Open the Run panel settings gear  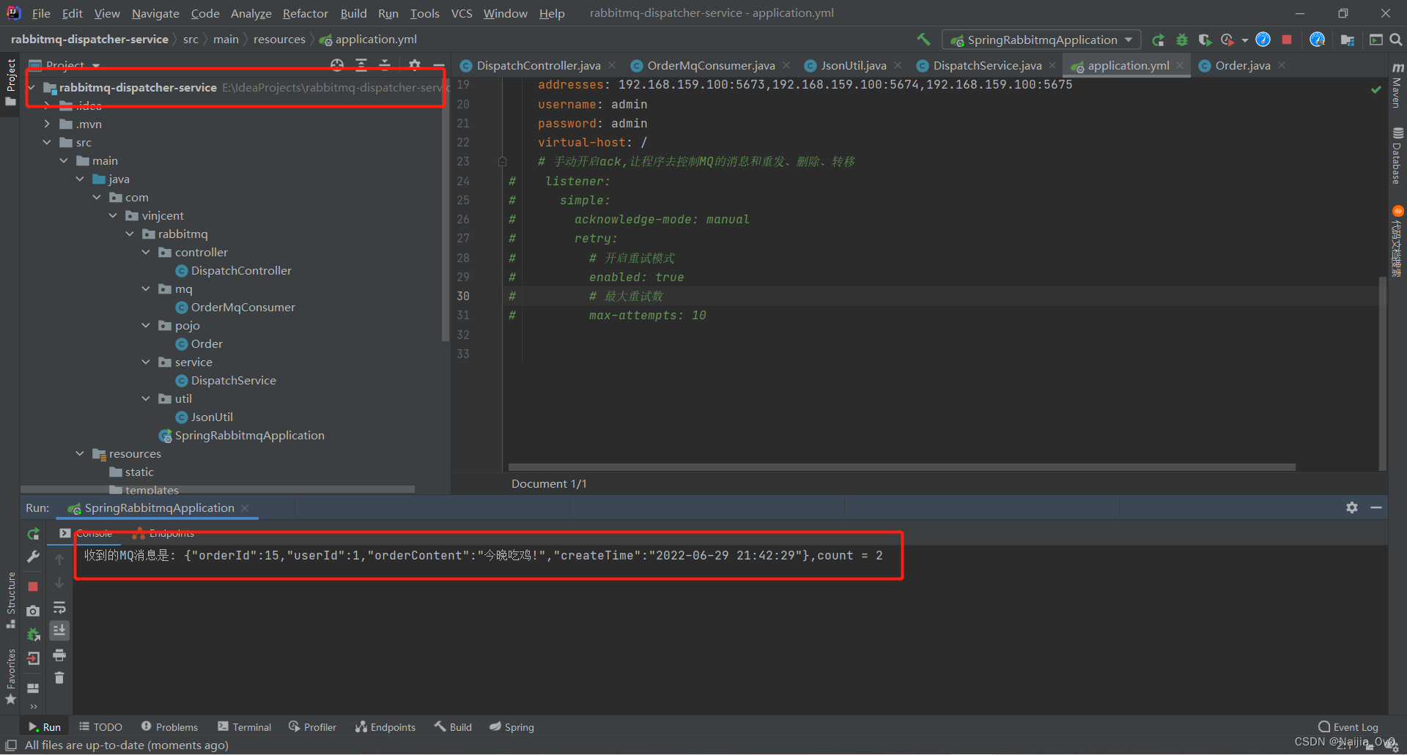(x=1352, y=507)
